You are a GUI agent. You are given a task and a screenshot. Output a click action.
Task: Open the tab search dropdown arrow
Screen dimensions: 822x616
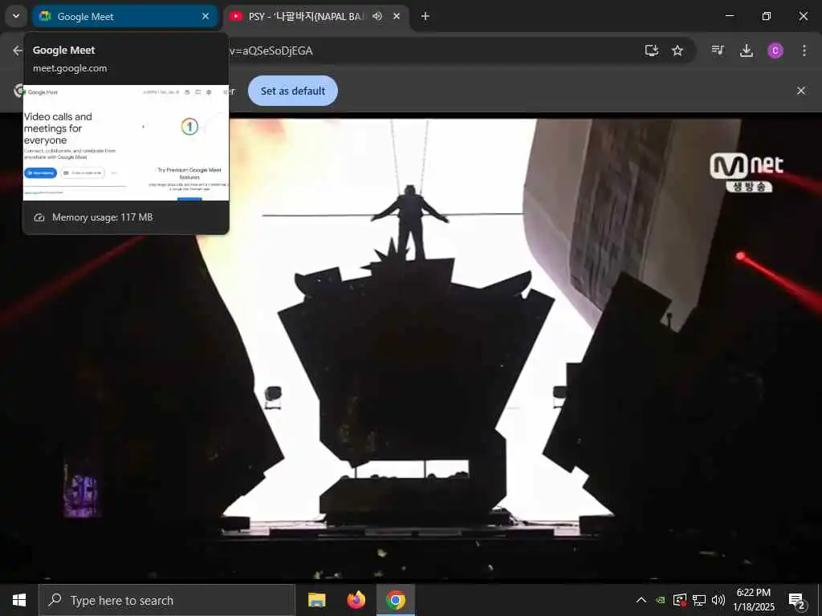click(x=16, y=16)
